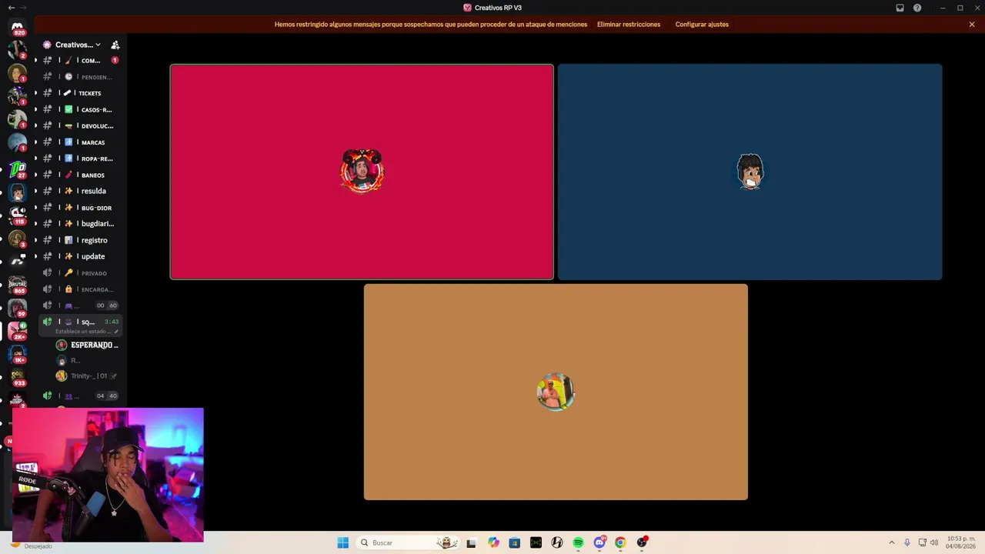The image size is (985, 554).
Task: Dismiss the mention attack warning banner
Action: [972, 25]
